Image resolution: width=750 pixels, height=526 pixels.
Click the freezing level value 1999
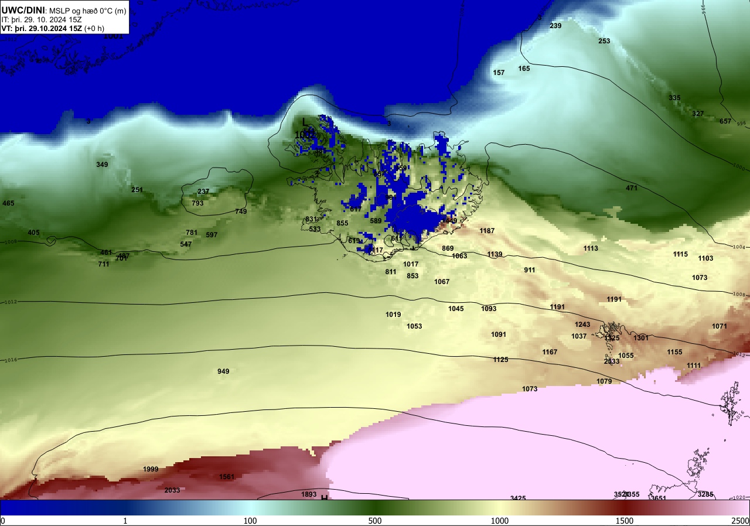(x=151, y=469)
